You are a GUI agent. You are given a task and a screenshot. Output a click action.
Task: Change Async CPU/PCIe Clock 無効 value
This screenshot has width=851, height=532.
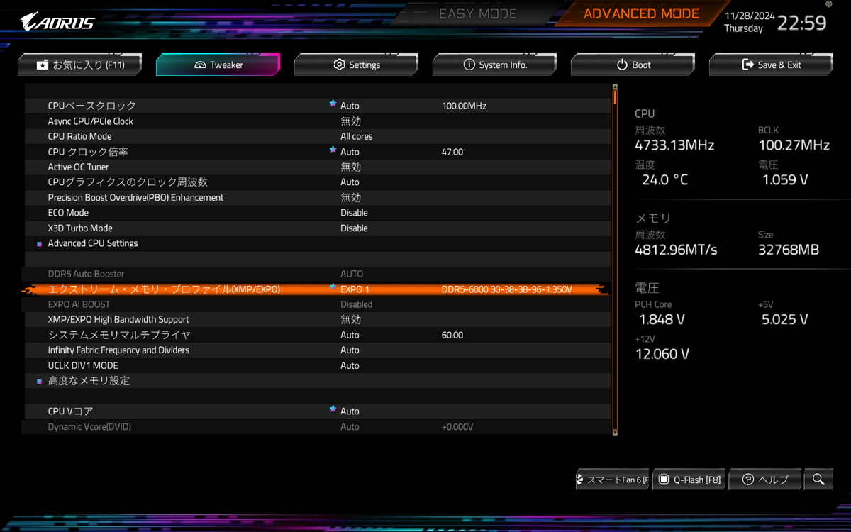pos(350,121)
